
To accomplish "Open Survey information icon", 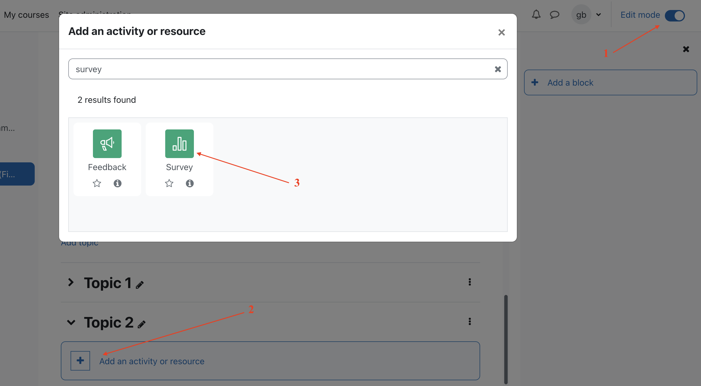I will (190, 183).
